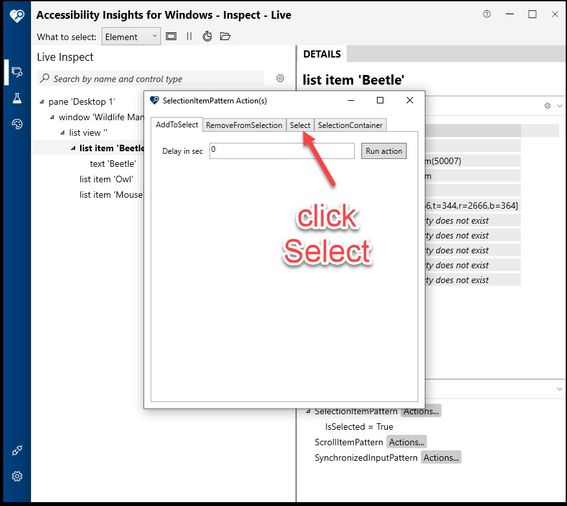Click the IsSelected = True property text
The image size is (567, 506).
tap(359, 427)
